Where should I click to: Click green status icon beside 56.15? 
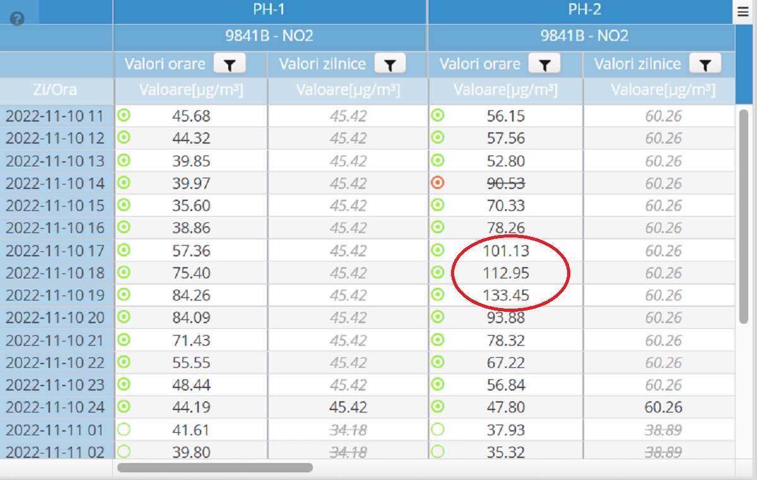click(437, 115)
